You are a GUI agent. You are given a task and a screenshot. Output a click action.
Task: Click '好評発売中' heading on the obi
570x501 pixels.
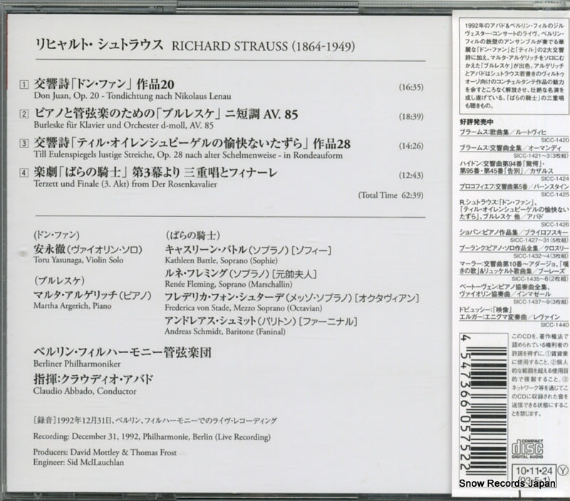coord(477,122)
